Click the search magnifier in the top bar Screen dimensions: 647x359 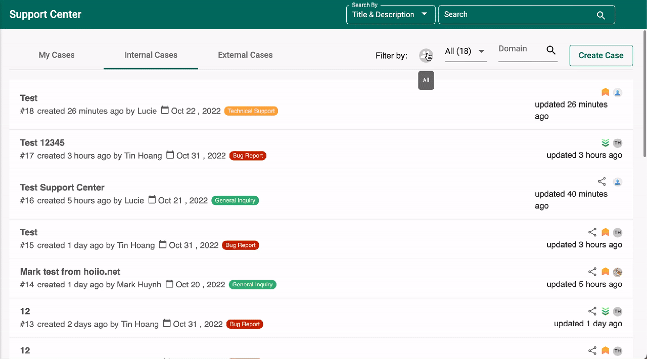tap(601, 15)
